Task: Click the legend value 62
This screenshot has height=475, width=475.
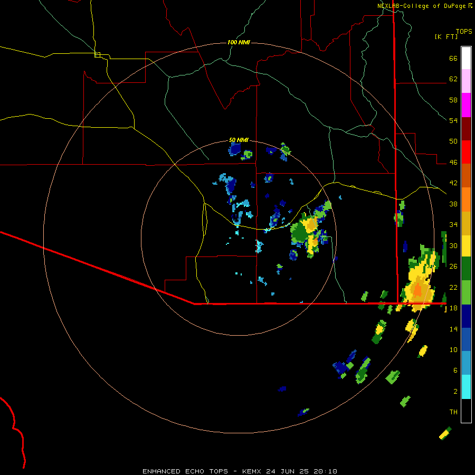Action: tap(453, 79)
